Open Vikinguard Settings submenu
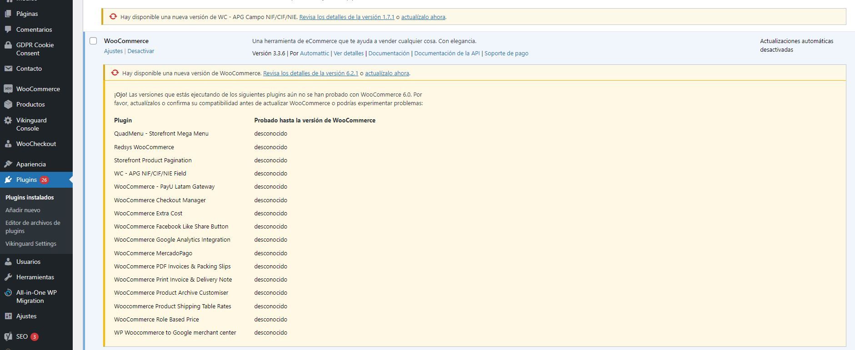The width and height of the screenshot is (855, 350). (31, 243)
